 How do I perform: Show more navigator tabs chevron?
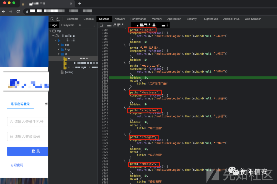pos(80,25)
